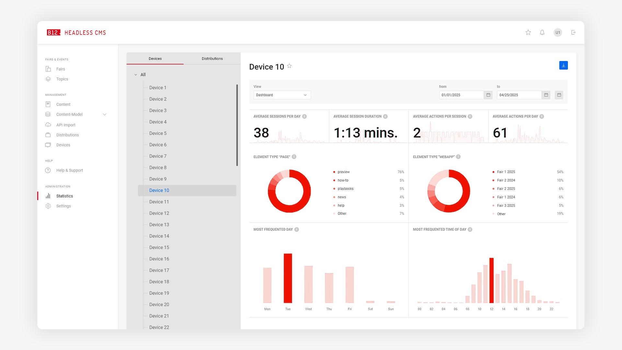Click the highlighted Tuesday bar in the chart
Viewport: 622px width, 350px height.
point(288,278)
